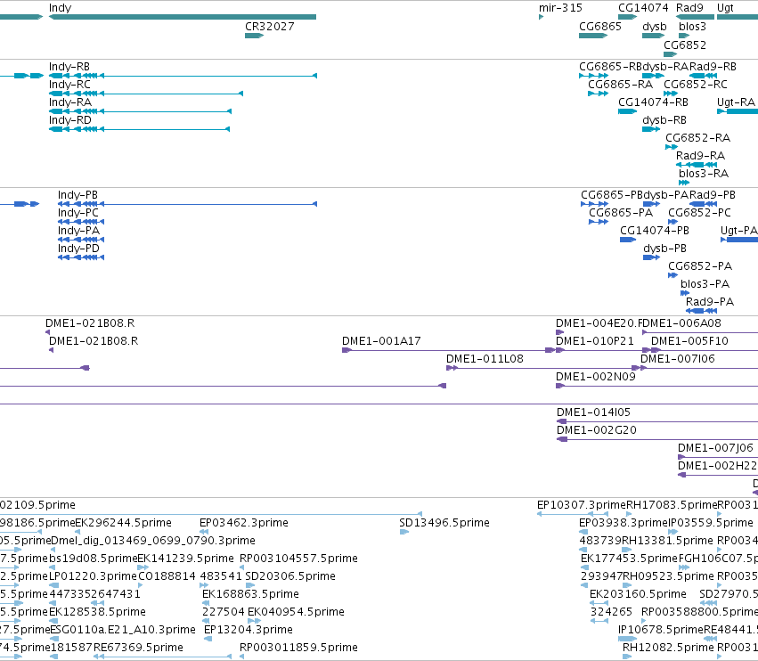Click the Rad9 gene label
The width and height of the screenshot is (758, 661).
[x=689, y=8]
